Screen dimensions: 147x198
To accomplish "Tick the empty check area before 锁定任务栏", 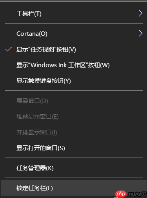I will 9,188.
